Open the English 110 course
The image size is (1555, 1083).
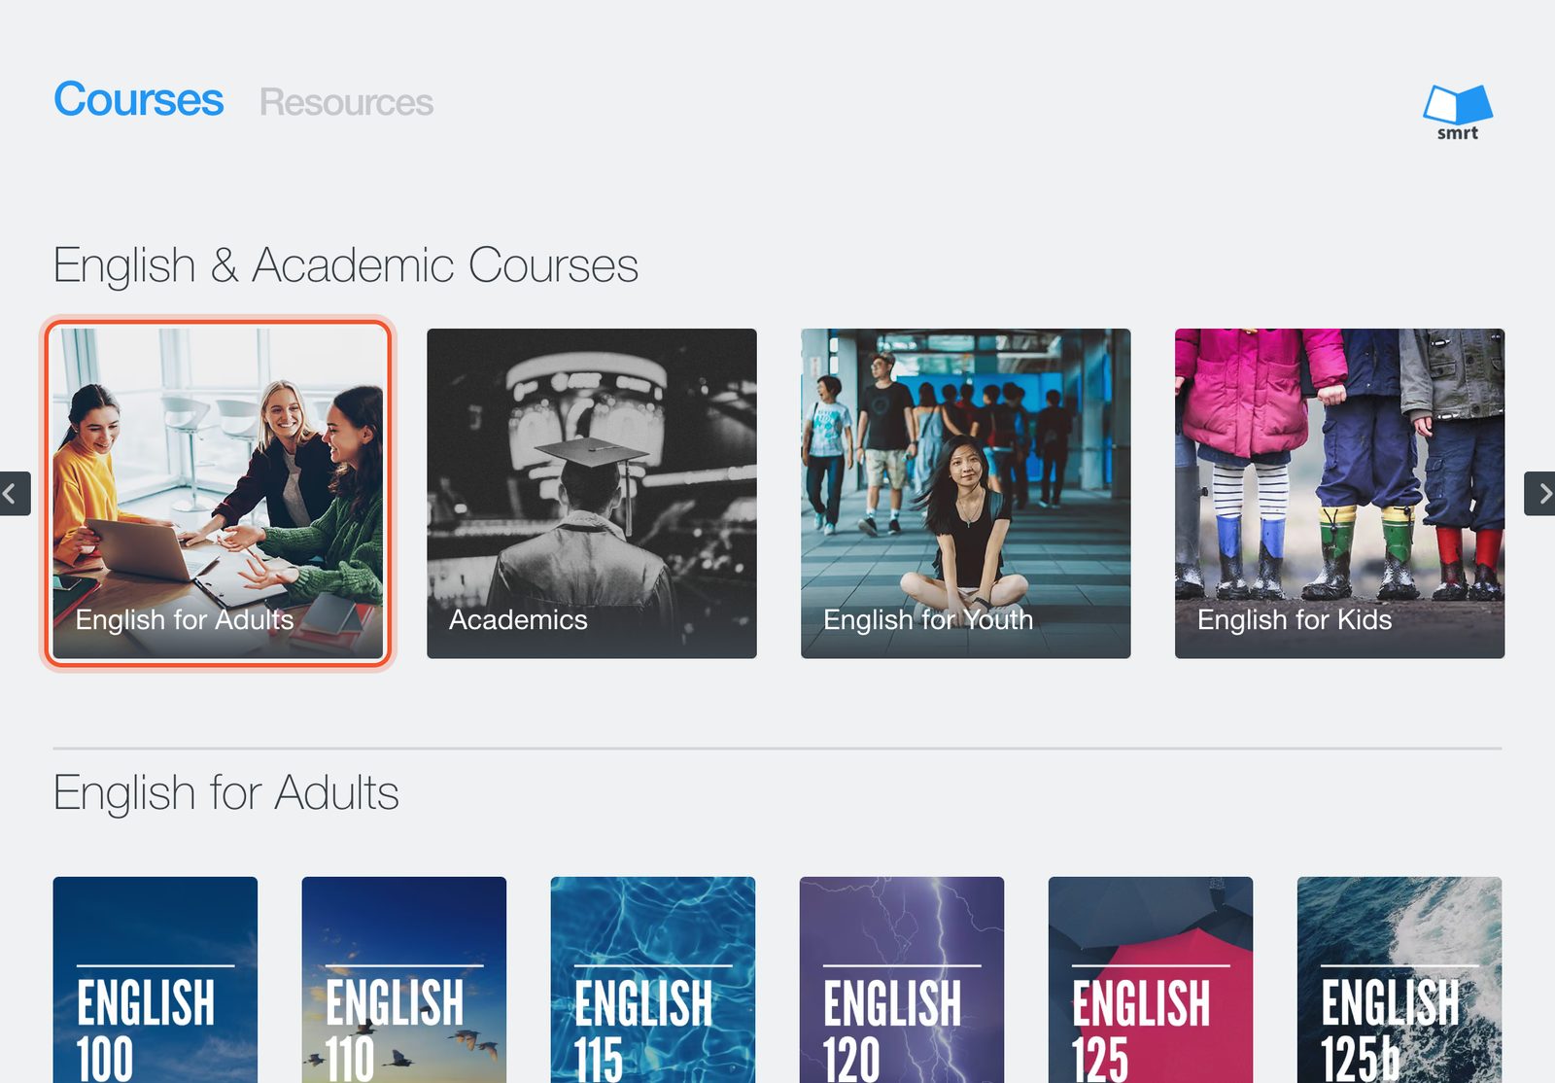pos(404,980)
